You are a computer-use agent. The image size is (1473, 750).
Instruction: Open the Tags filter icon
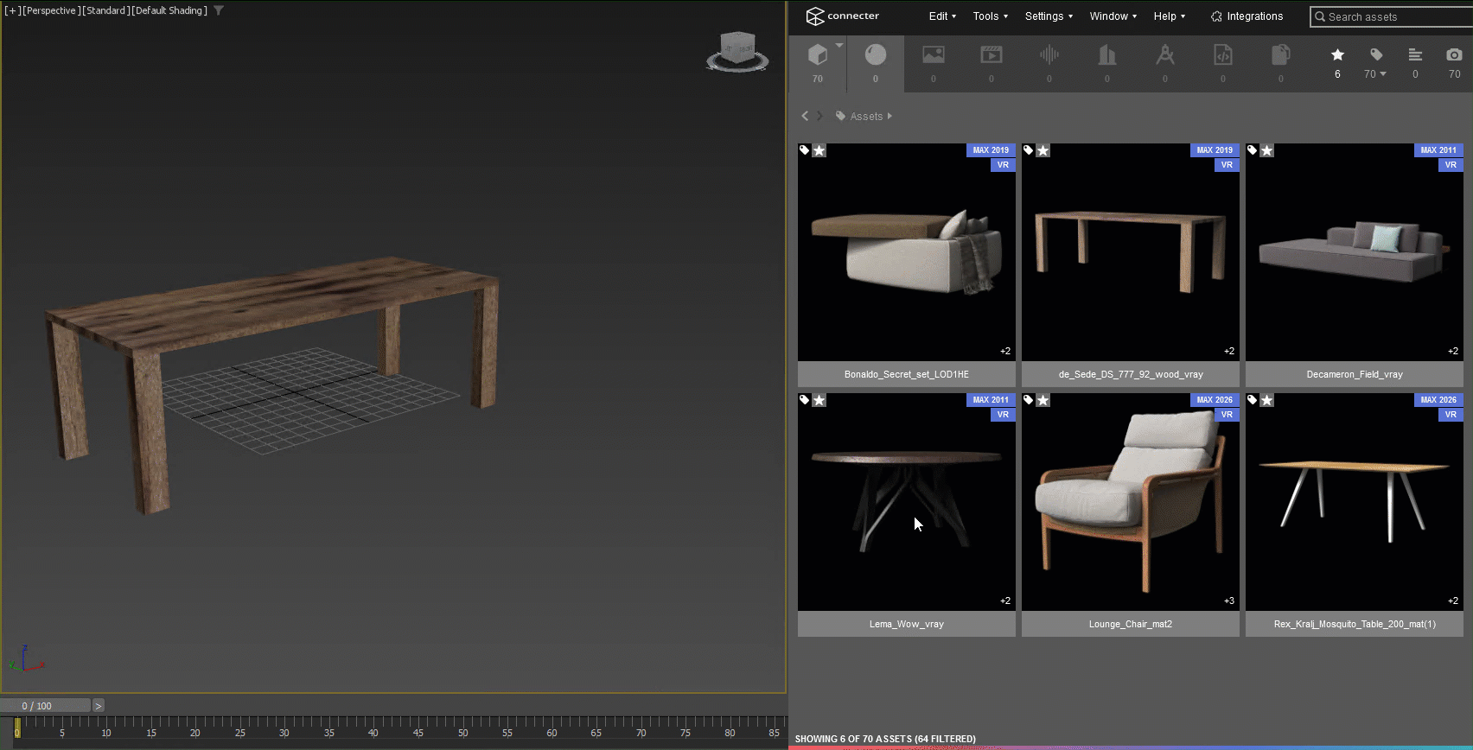[1376, 54]
